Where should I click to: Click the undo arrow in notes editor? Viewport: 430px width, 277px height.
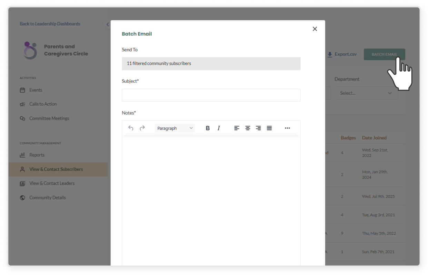[x=131, y=128]
